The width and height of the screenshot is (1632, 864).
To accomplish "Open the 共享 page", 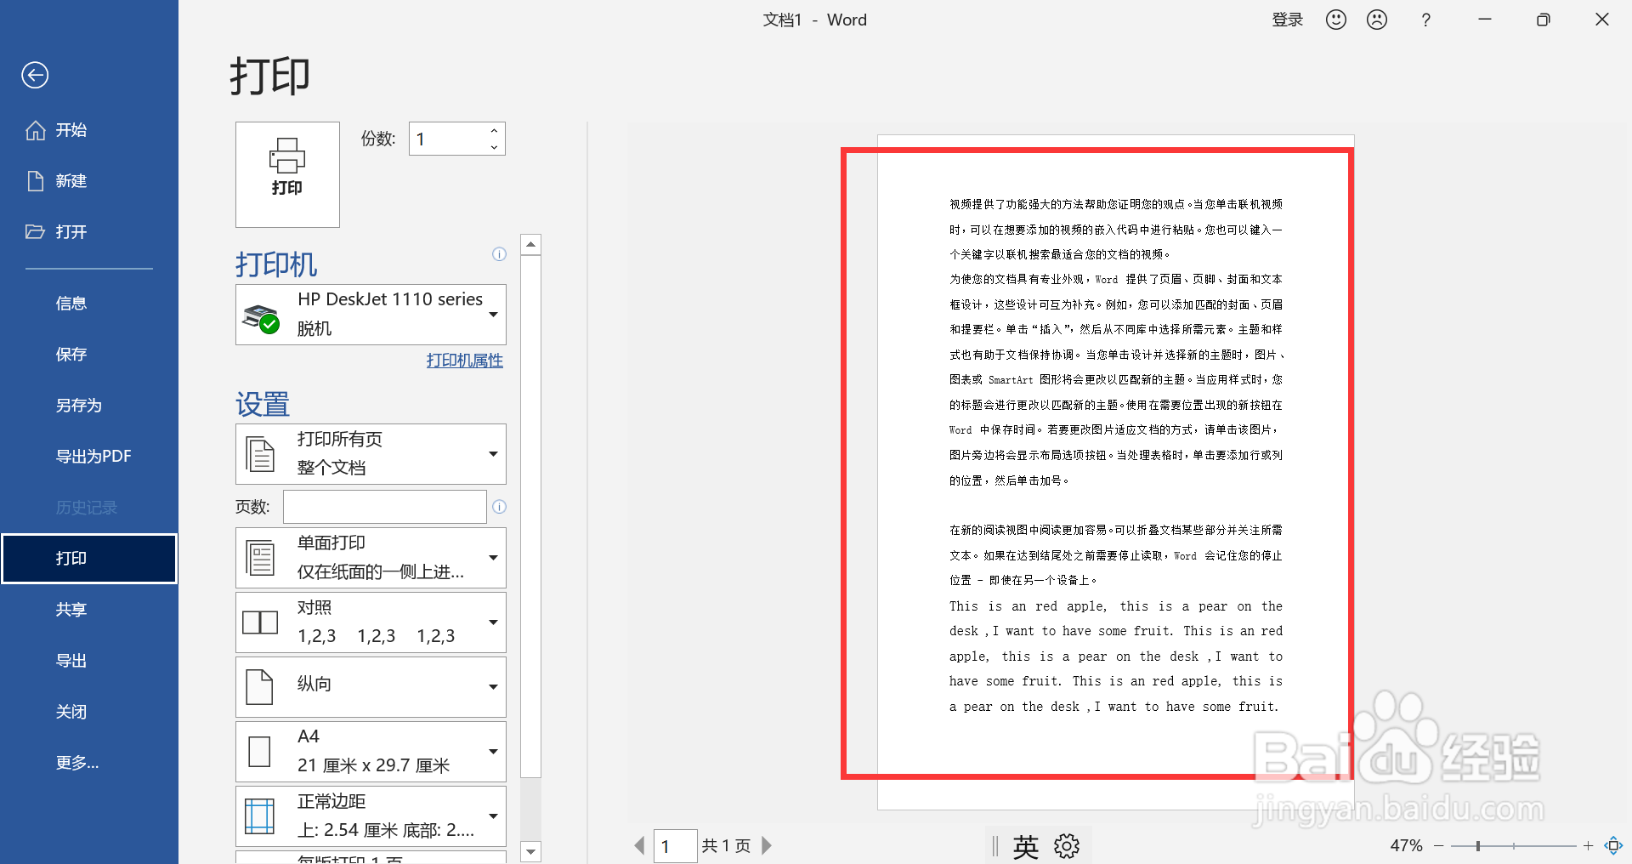I will pos(71,610).
